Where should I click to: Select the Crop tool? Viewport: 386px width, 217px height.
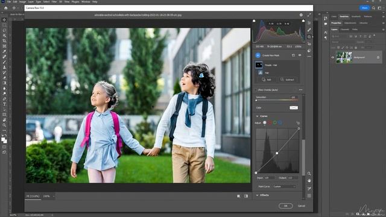point(4,41)
